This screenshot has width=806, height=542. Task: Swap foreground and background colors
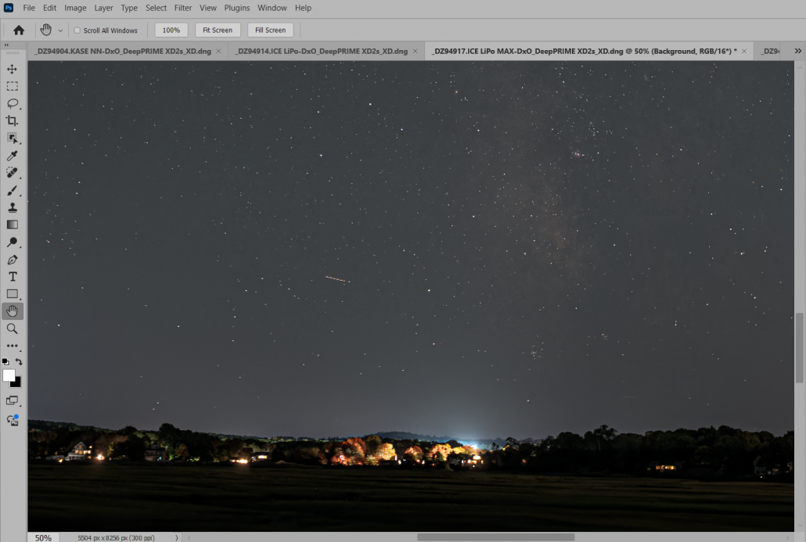[20, 362]
